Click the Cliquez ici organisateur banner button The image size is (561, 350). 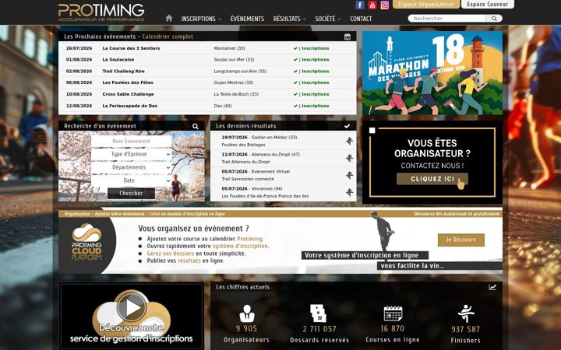tap(432, 179)
